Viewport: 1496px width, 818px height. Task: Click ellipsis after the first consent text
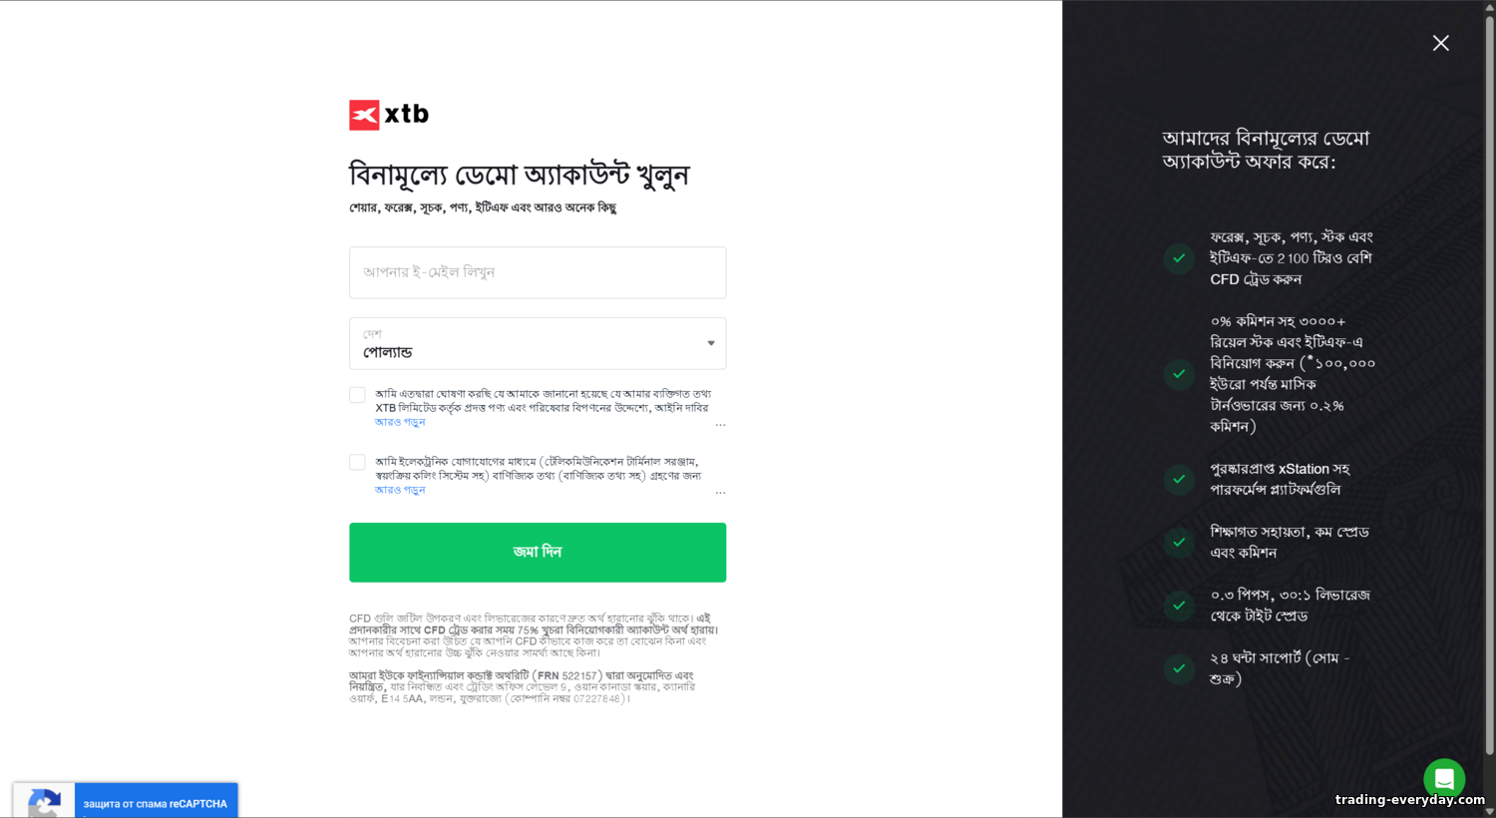tap(720, 425)
